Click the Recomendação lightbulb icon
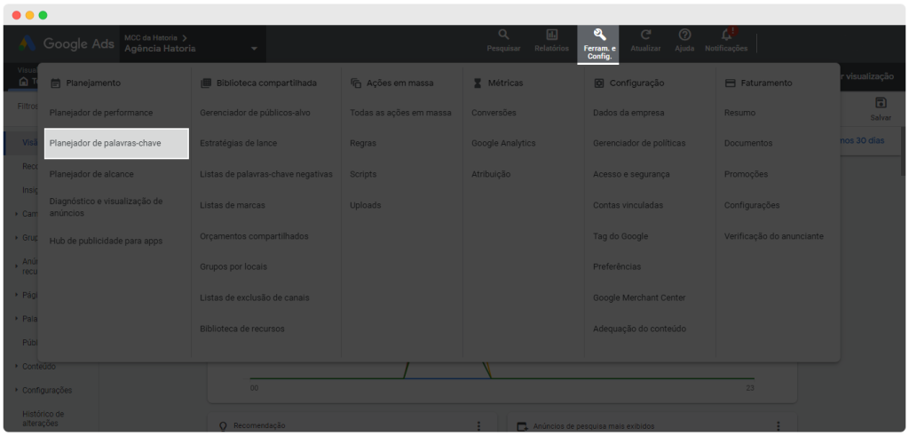909x436 pixels. coord(223,426)
